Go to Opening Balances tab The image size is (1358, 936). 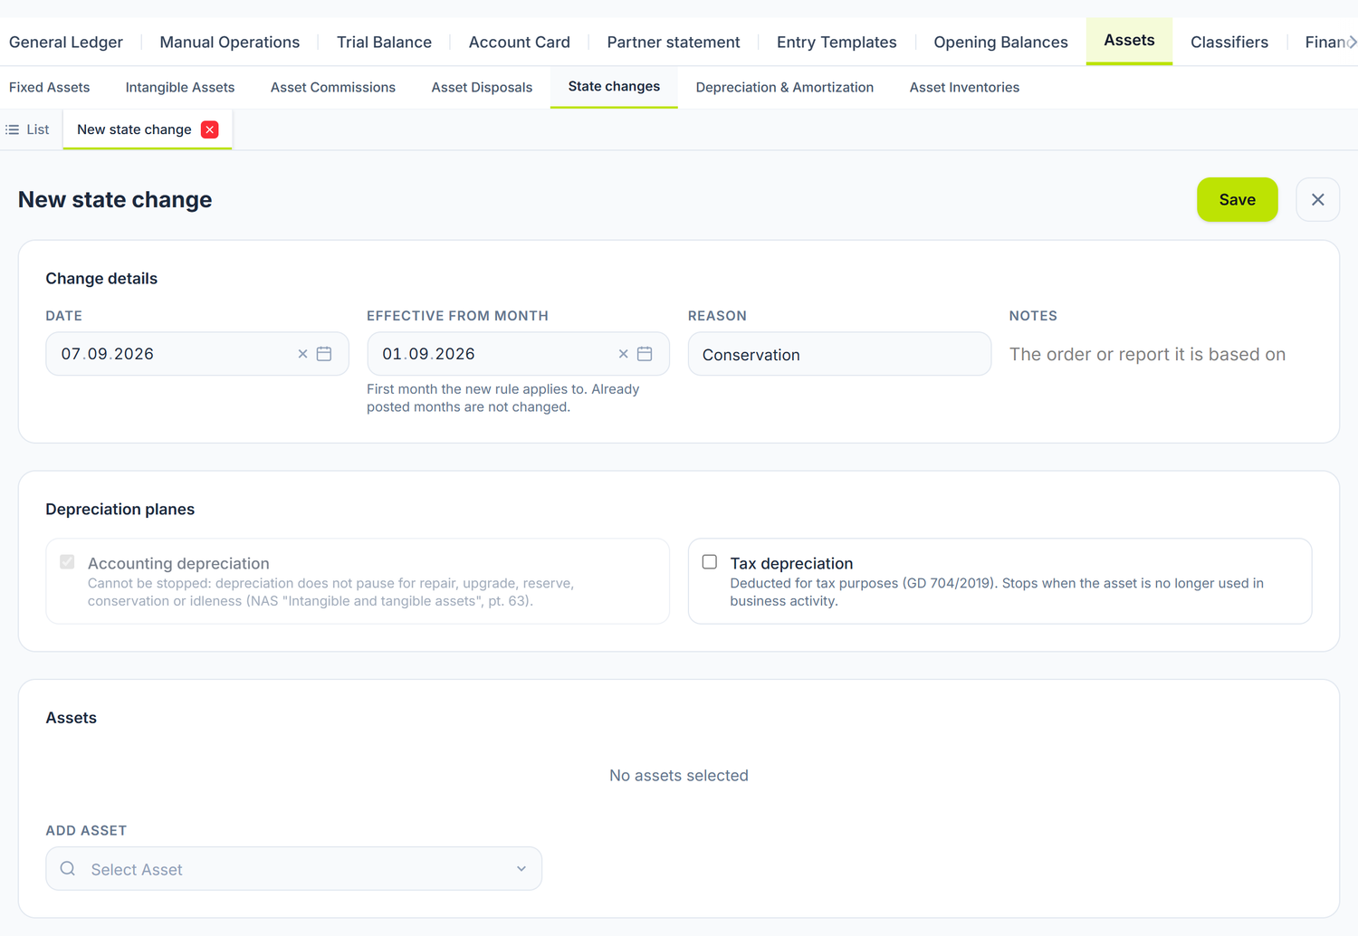tap(1000, 42)
